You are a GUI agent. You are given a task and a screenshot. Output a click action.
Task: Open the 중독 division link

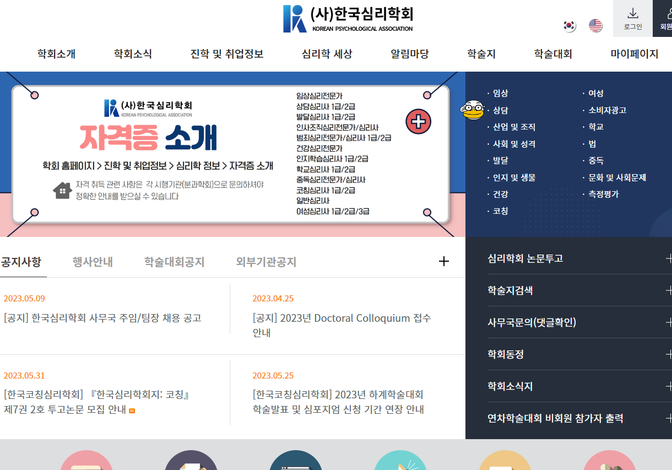point(596,160)
